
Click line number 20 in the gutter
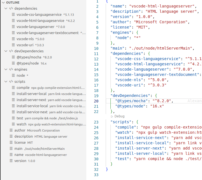click(96, 101)
